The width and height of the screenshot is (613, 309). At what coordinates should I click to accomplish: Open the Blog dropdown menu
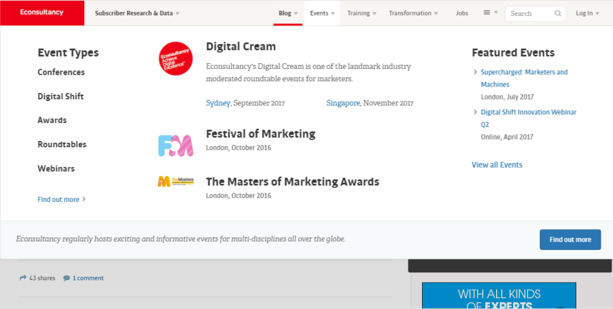click(x=288, y=14)
